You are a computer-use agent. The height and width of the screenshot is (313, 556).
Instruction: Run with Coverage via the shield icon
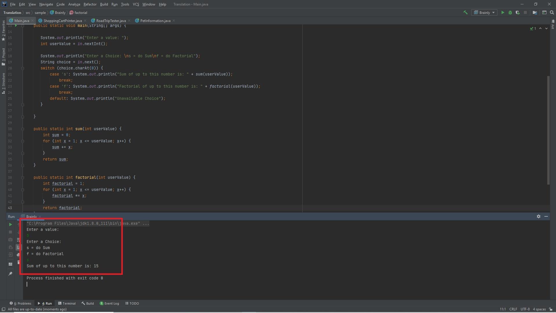click(x=517, y=13)
